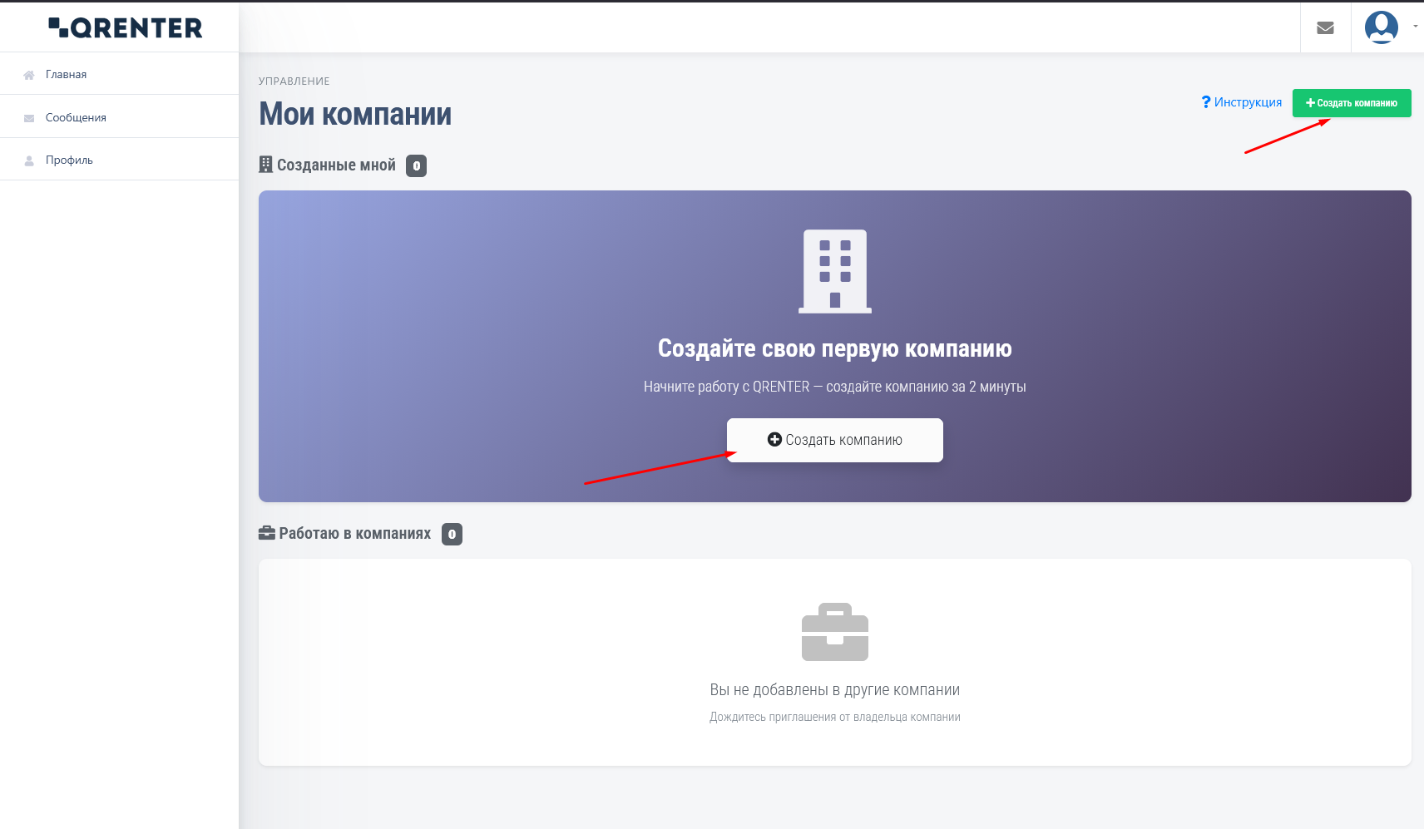Click the Создайте свою первую компанию heading

(834, 348)
